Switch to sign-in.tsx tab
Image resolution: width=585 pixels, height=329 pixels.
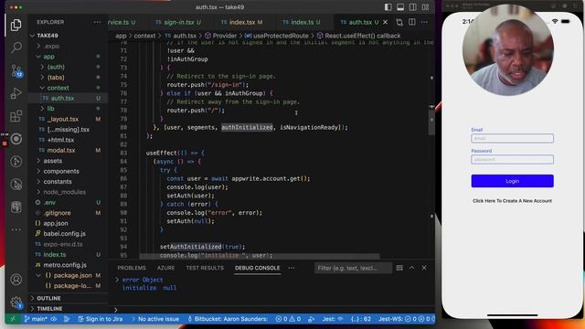coord(178,22)
